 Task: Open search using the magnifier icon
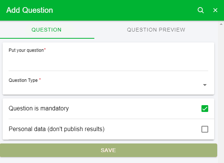(x=201, y=10)
